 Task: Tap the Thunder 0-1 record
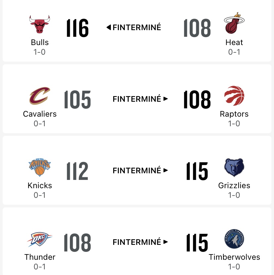40,267
